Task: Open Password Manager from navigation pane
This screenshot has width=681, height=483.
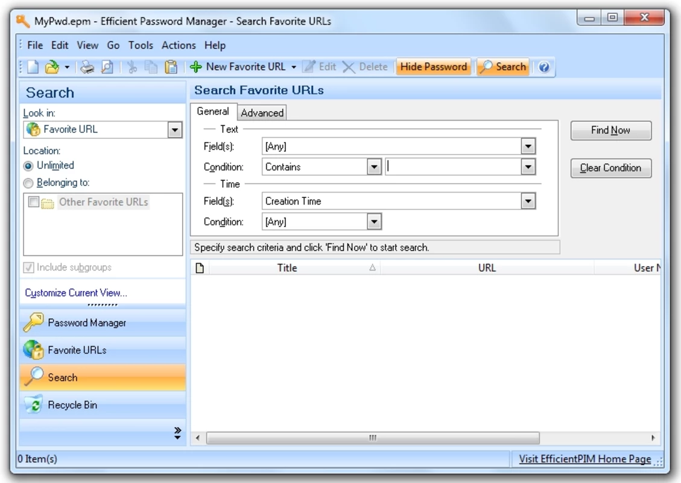Action: click(x=103, y=322)
